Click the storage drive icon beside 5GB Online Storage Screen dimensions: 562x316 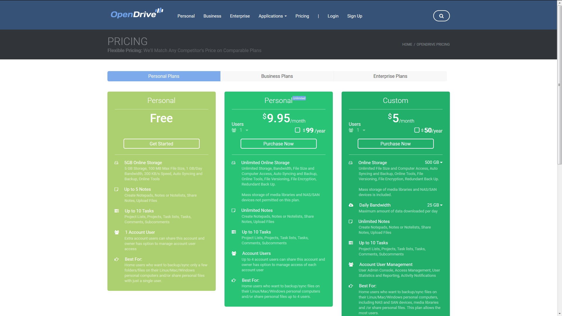[x=116, y=163]
